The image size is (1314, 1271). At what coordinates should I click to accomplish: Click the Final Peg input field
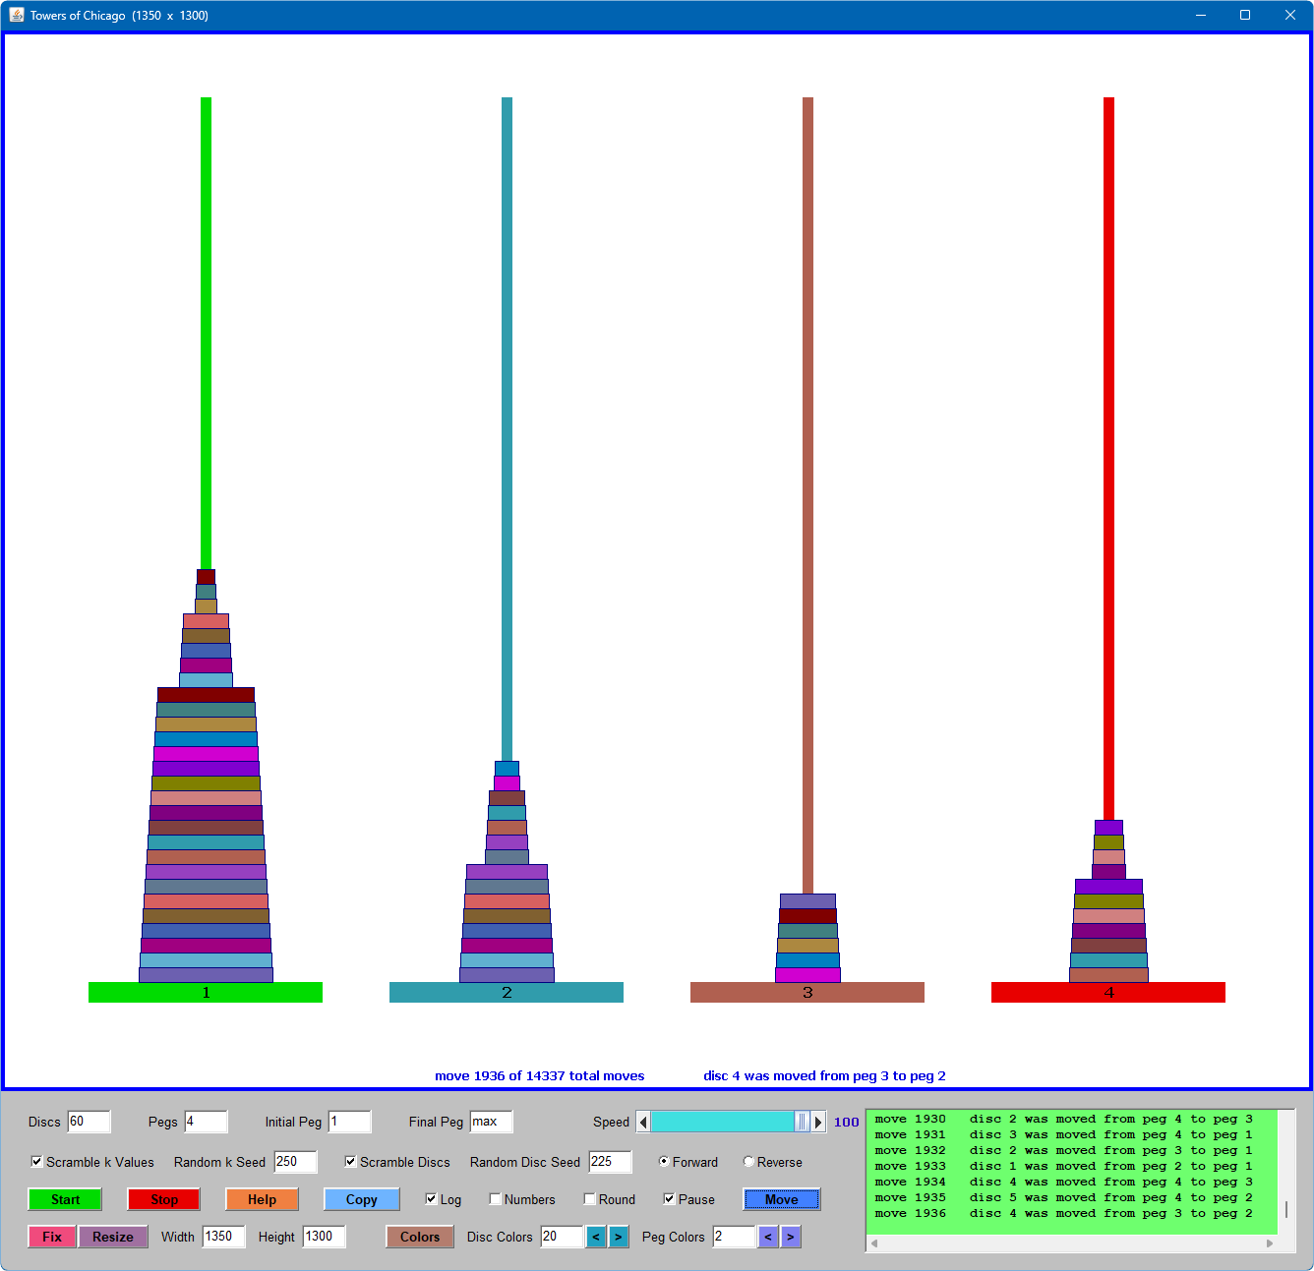[491, 1122]
